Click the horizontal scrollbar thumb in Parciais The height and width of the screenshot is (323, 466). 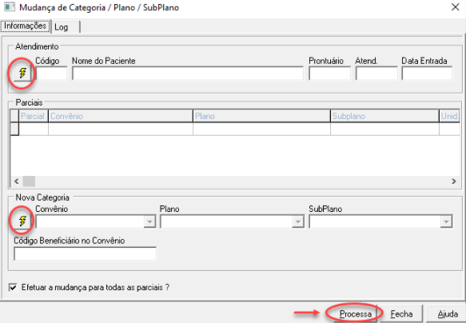[x=29, y=181]
